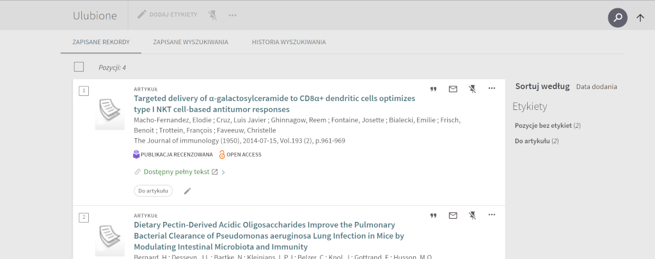The height and width of the screenshot is (259, 655).
Task: Switch to Zapisane wyszukiwania tab
Action: point(191,42)
